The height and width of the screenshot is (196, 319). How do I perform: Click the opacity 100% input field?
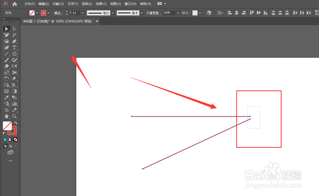(169, 13)
